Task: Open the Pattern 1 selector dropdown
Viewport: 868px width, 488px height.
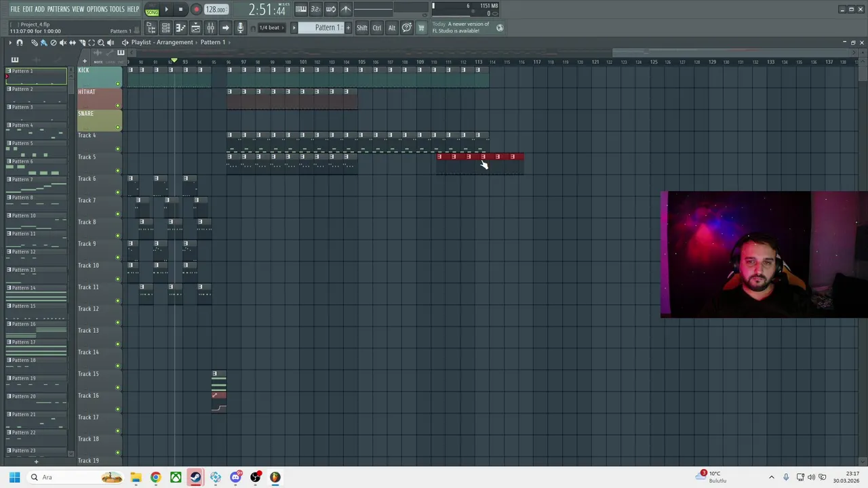Action: click(321, 28)
